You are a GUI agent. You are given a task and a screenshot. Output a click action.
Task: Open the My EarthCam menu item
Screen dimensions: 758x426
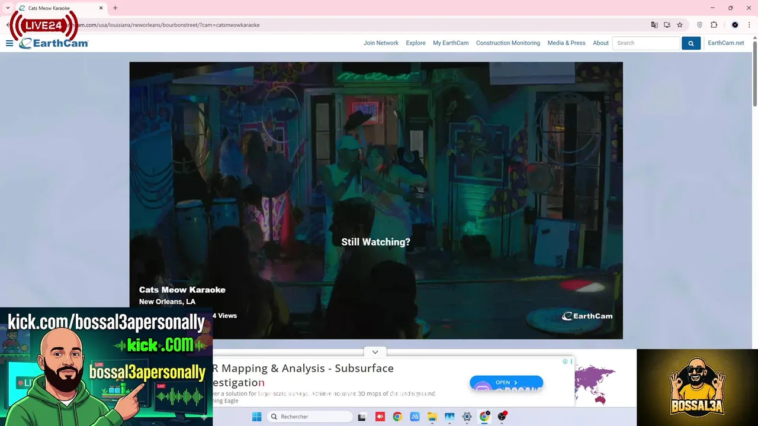click(x=451, y=43)
